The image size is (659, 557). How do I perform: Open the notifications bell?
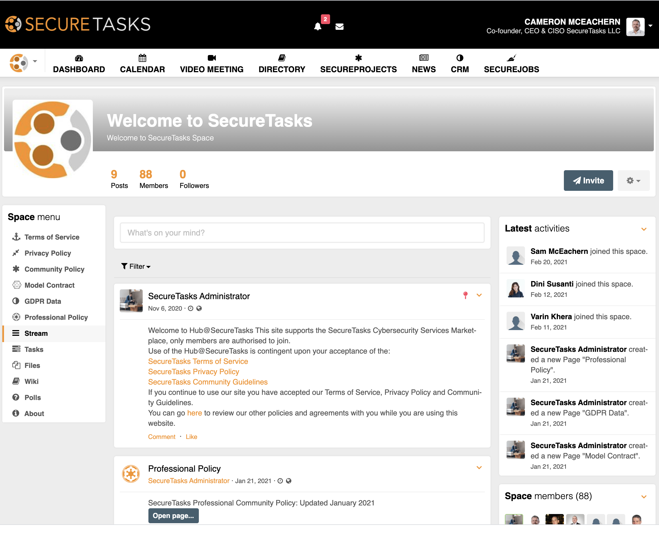pos(318,27)
